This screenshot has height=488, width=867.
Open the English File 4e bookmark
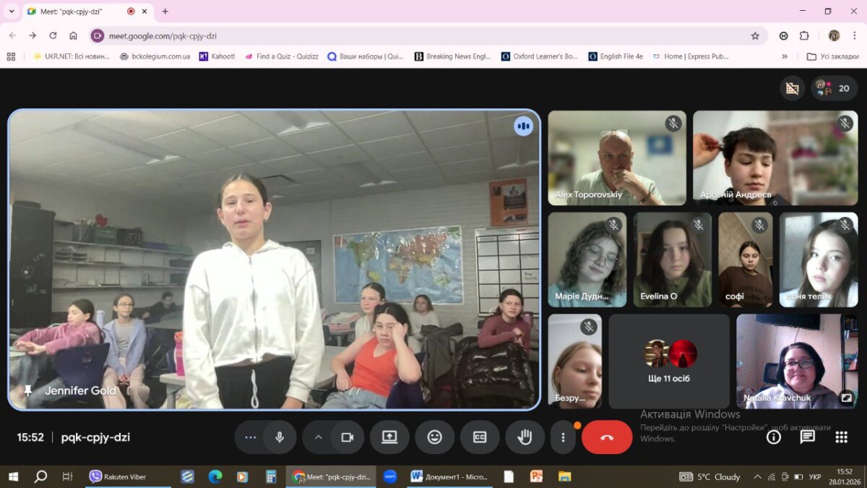[x=615, y=56]
